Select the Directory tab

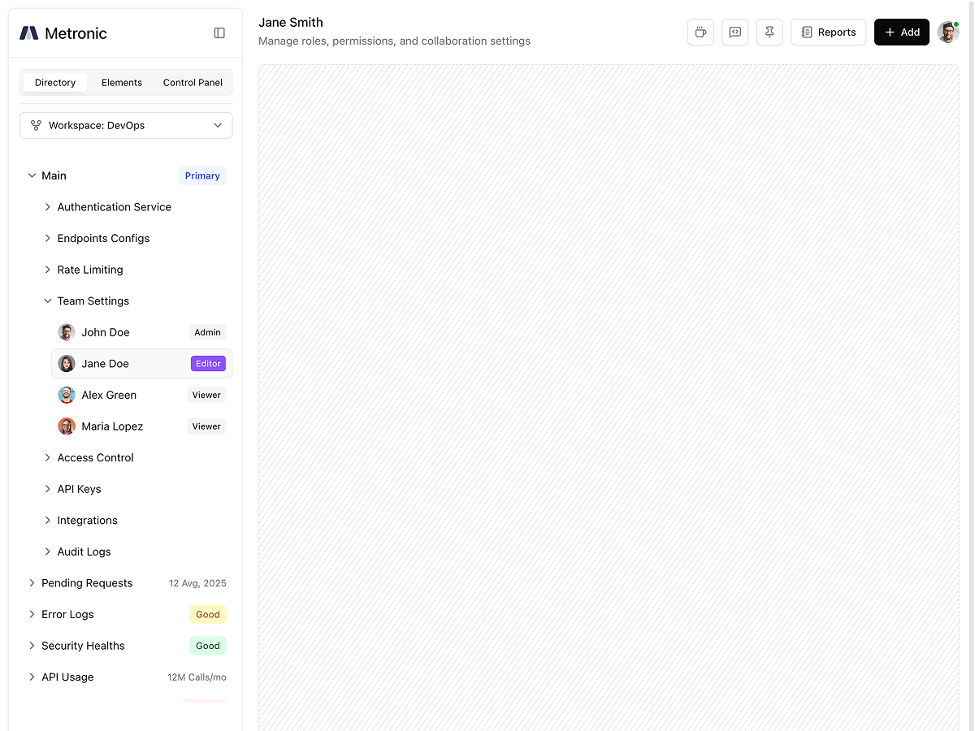55,83
